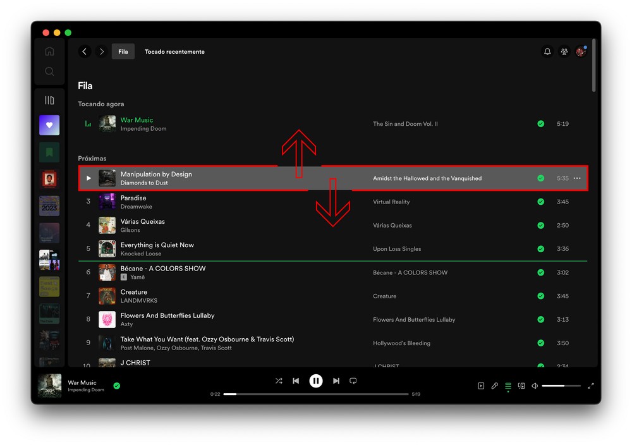Open the Home page from sidebar
The height and width of the screenshot is (445, 632).
coord(49,52)
